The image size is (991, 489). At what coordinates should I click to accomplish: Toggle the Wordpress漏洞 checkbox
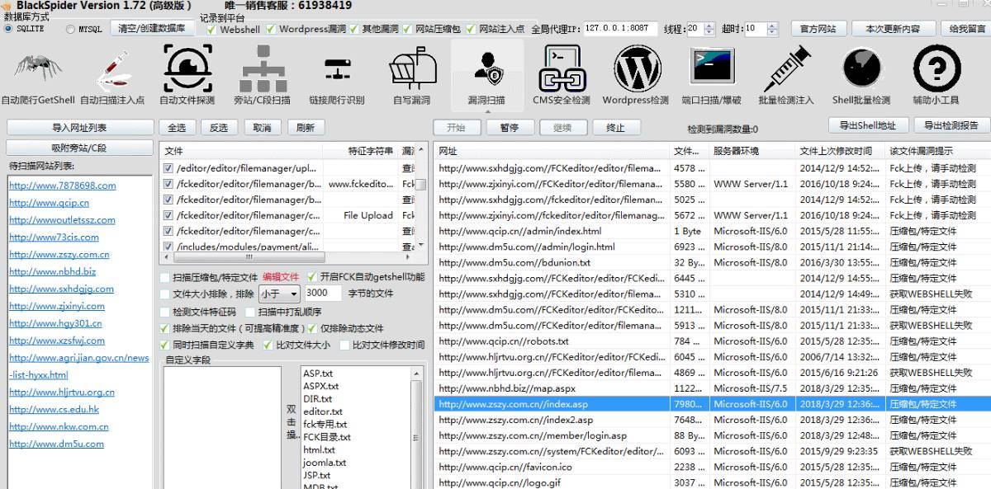click(x=270, y=29)
